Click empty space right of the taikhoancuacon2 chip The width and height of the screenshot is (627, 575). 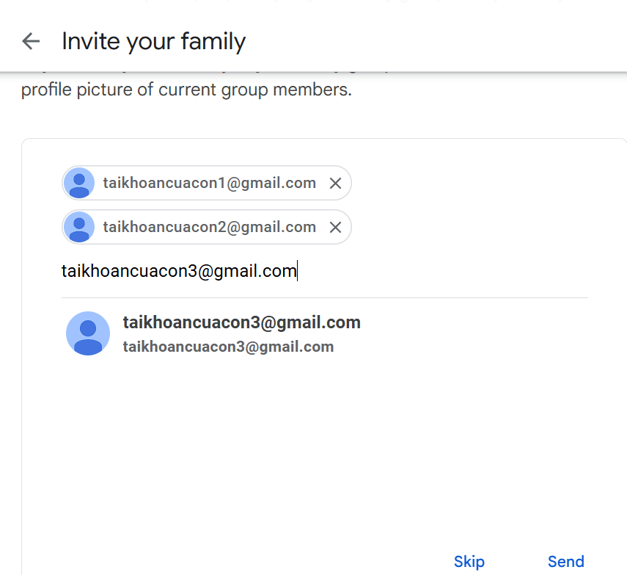point(469,228)
